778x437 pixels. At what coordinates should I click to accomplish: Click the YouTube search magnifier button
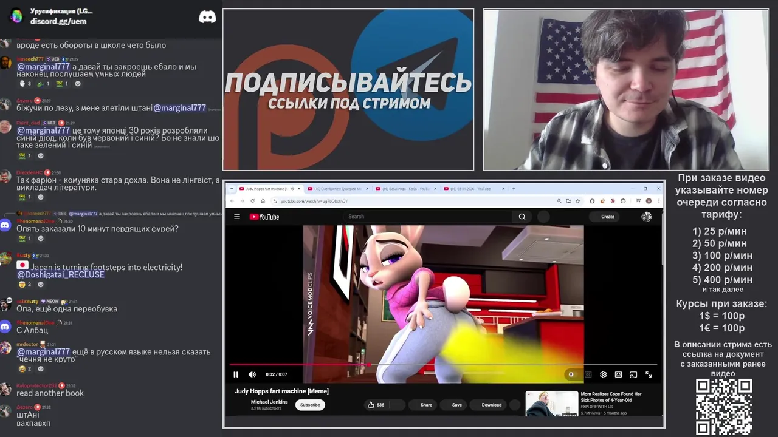[522, 217]
